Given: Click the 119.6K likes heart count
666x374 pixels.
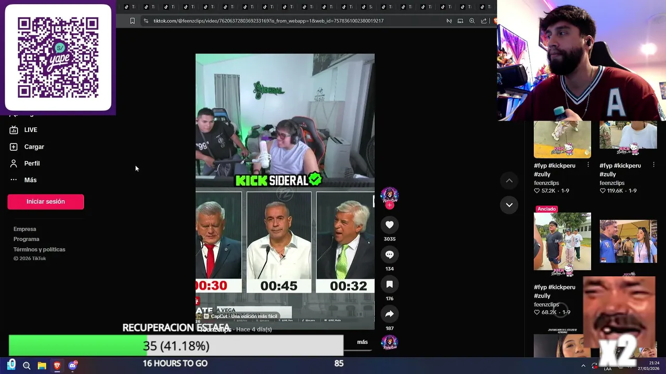Looking at the screenshot, I should 611,191.
